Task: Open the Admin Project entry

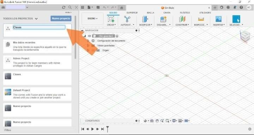Action: click(x=37, y=62)
